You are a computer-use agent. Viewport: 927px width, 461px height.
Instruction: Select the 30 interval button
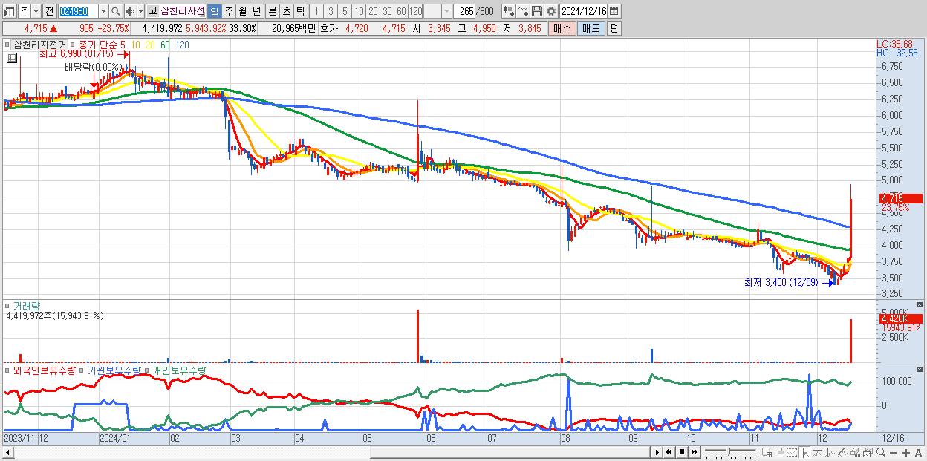[x=387, y=11]
